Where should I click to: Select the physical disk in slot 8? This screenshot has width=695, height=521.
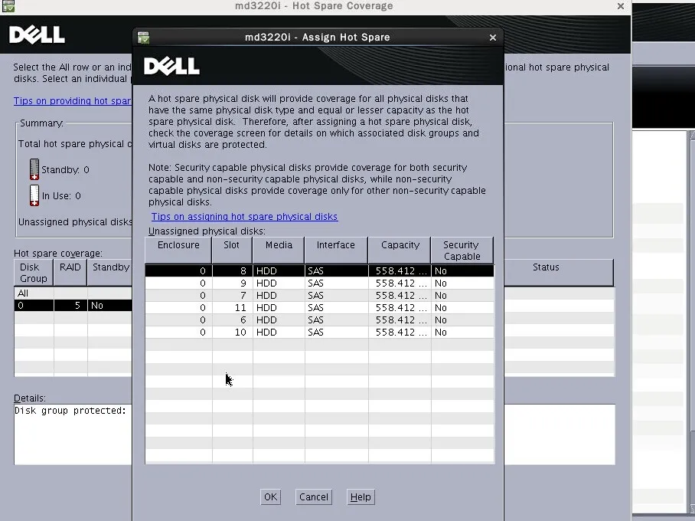pyautogui.click(x=319, y=270)
